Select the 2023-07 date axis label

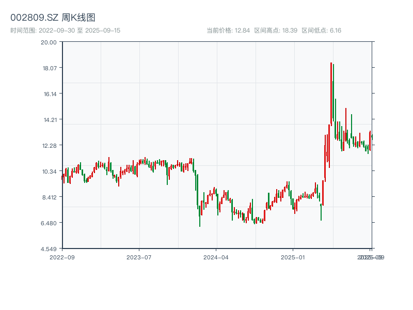pyautogui.click(x=139, y=257)
